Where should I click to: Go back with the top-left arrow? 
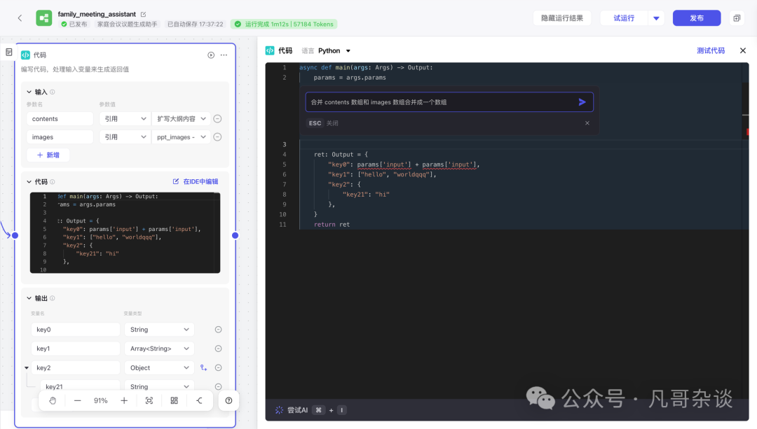pos(20,18)
